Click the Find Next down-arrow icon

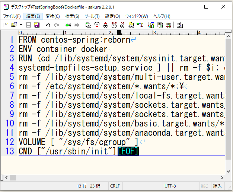tap(97, 25)
